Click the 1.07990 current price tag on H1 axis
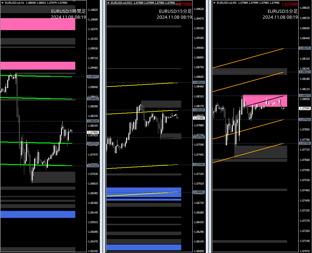The width and height of the screenshot is (312, 253). click(93, 132)
